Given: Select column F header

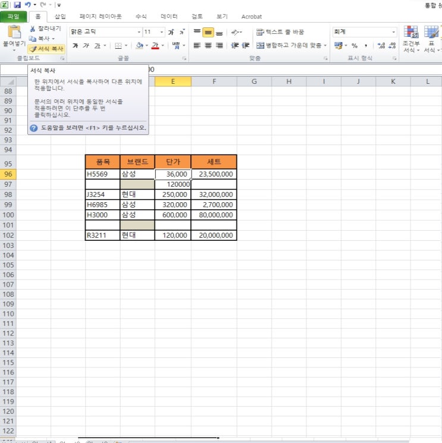Looking at the screenshot, I should 214,81.
